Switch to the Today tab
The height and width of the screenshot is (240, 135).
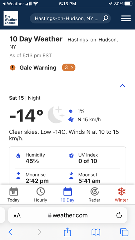click(13, 195)
